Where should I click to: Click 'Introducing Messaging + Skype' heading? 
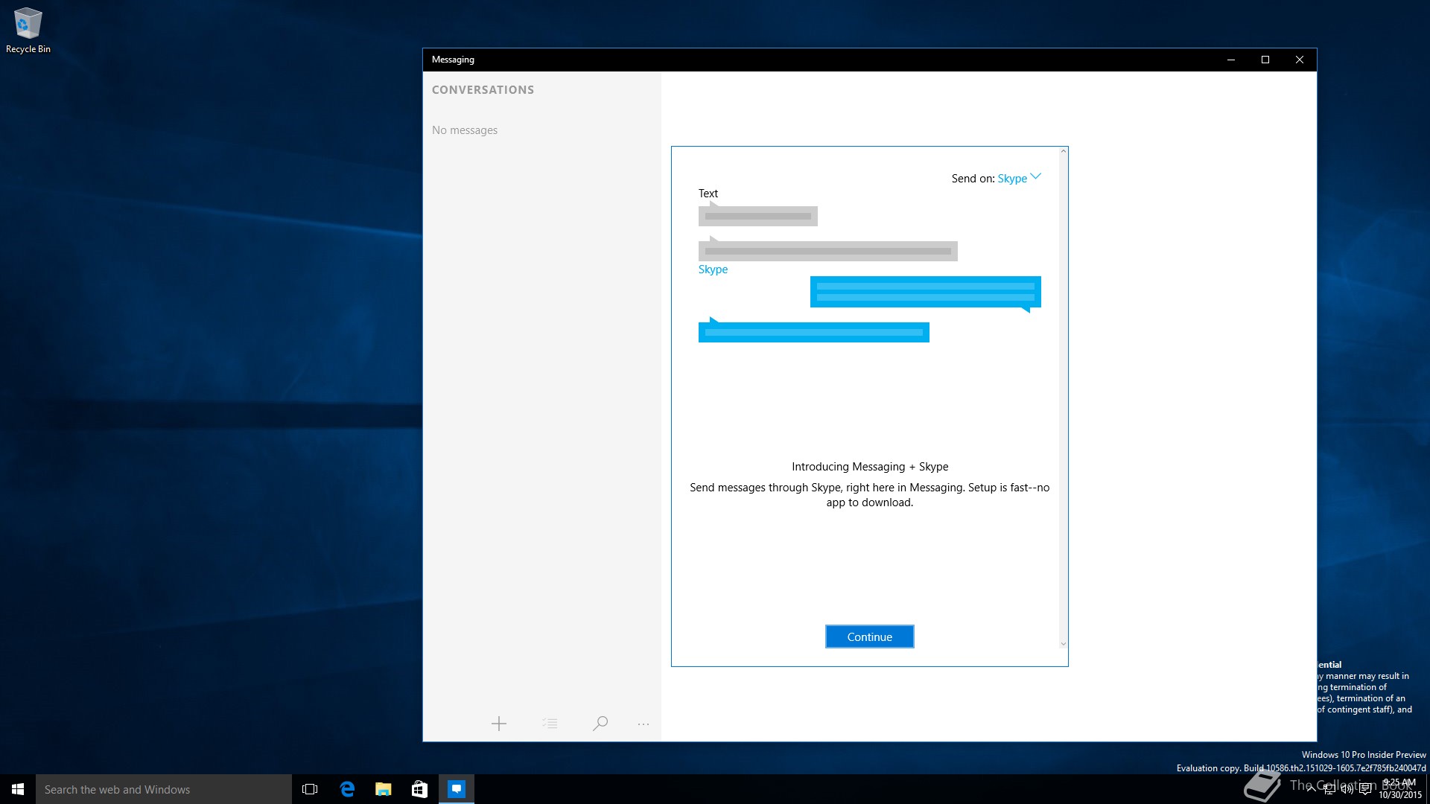coord(870,467)
